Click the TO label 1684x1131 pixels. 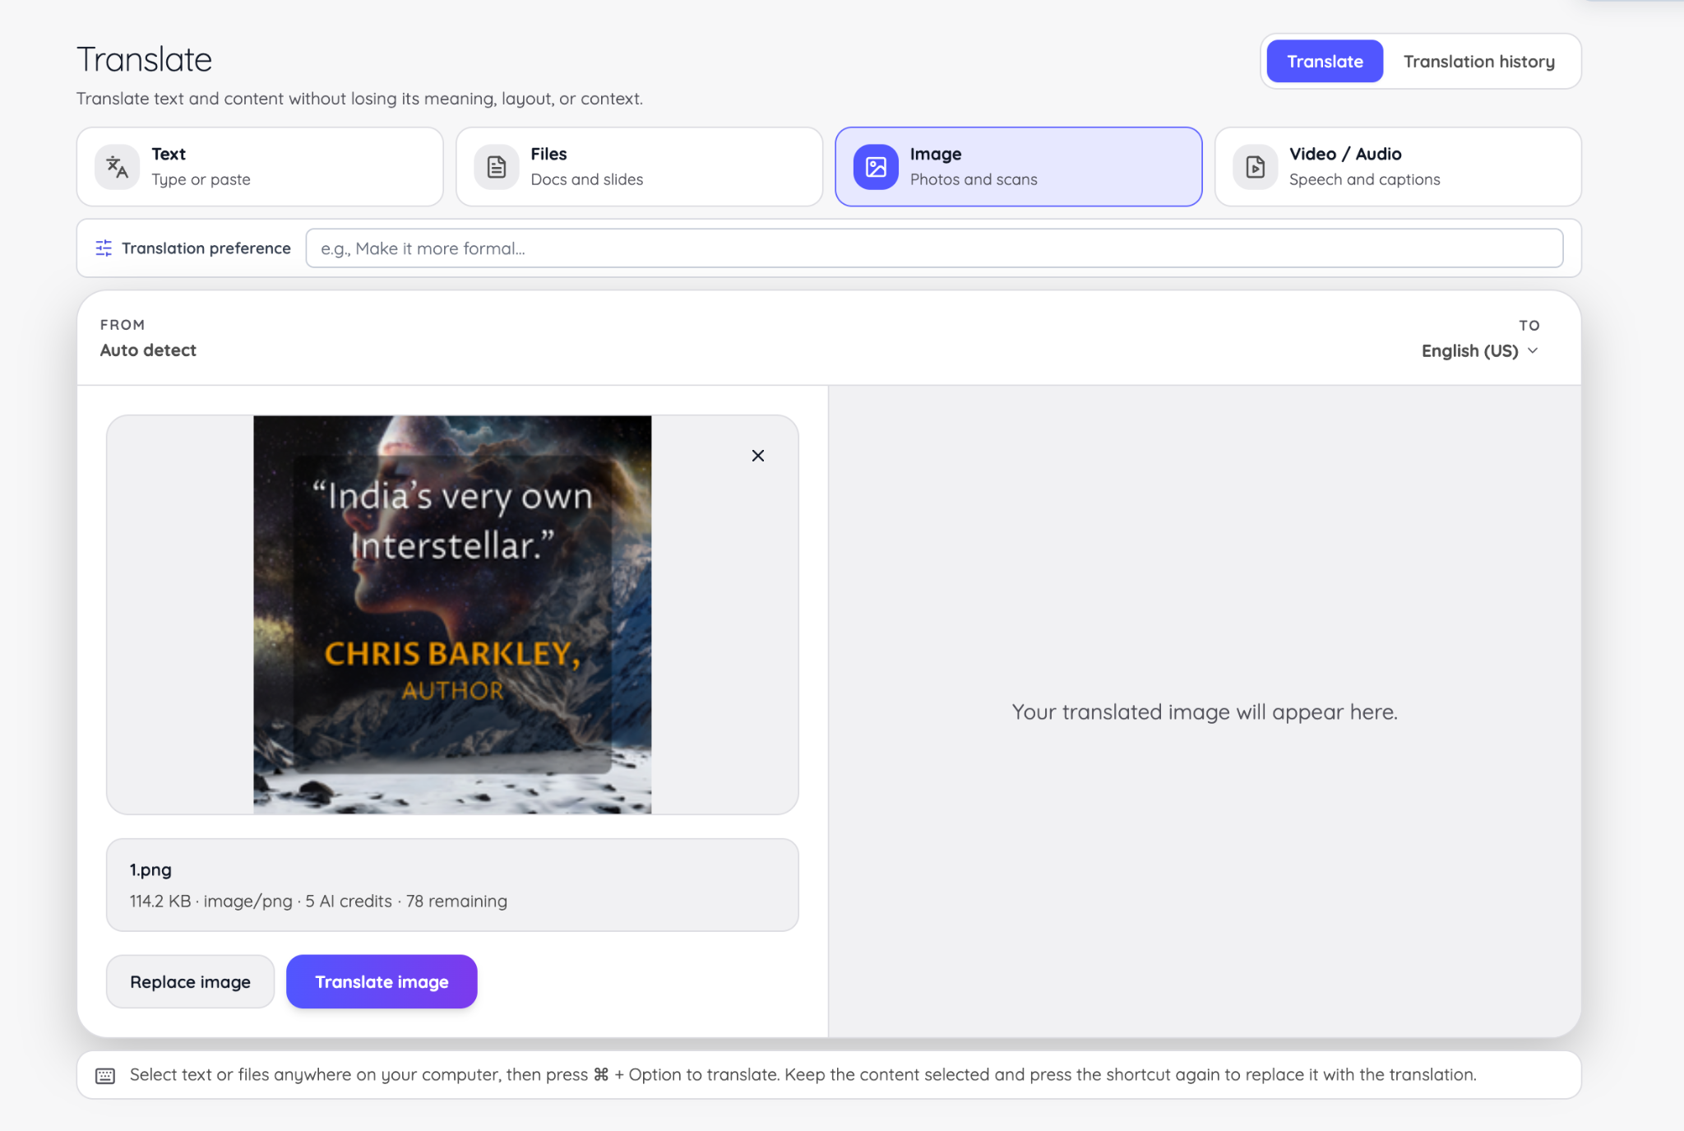pos(1529,326)
